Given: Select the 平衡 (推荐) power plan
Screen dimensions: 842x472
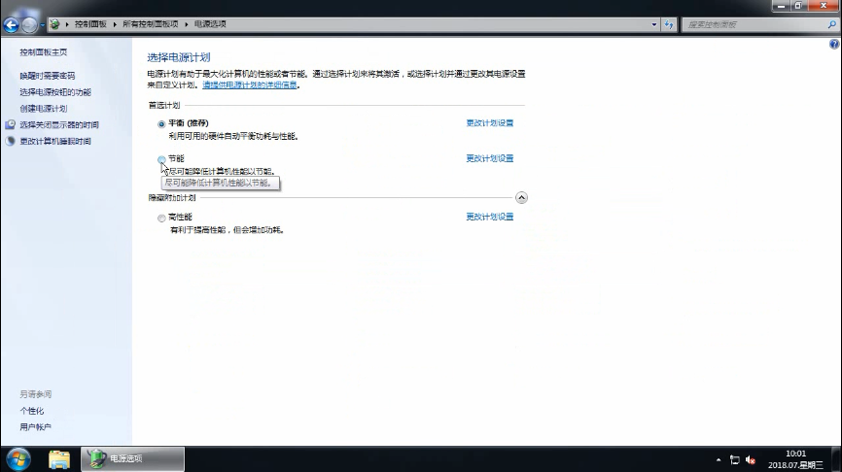Looking at the screenshot, I should tap(161, 124).
